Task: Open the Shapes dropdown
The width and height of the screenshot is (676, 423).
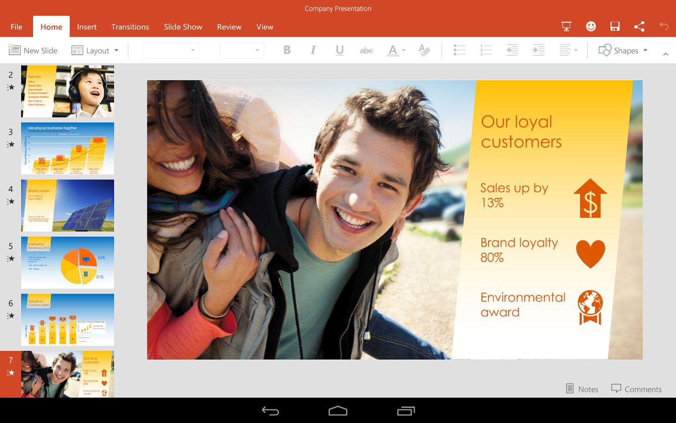Action: click(623, 50)
